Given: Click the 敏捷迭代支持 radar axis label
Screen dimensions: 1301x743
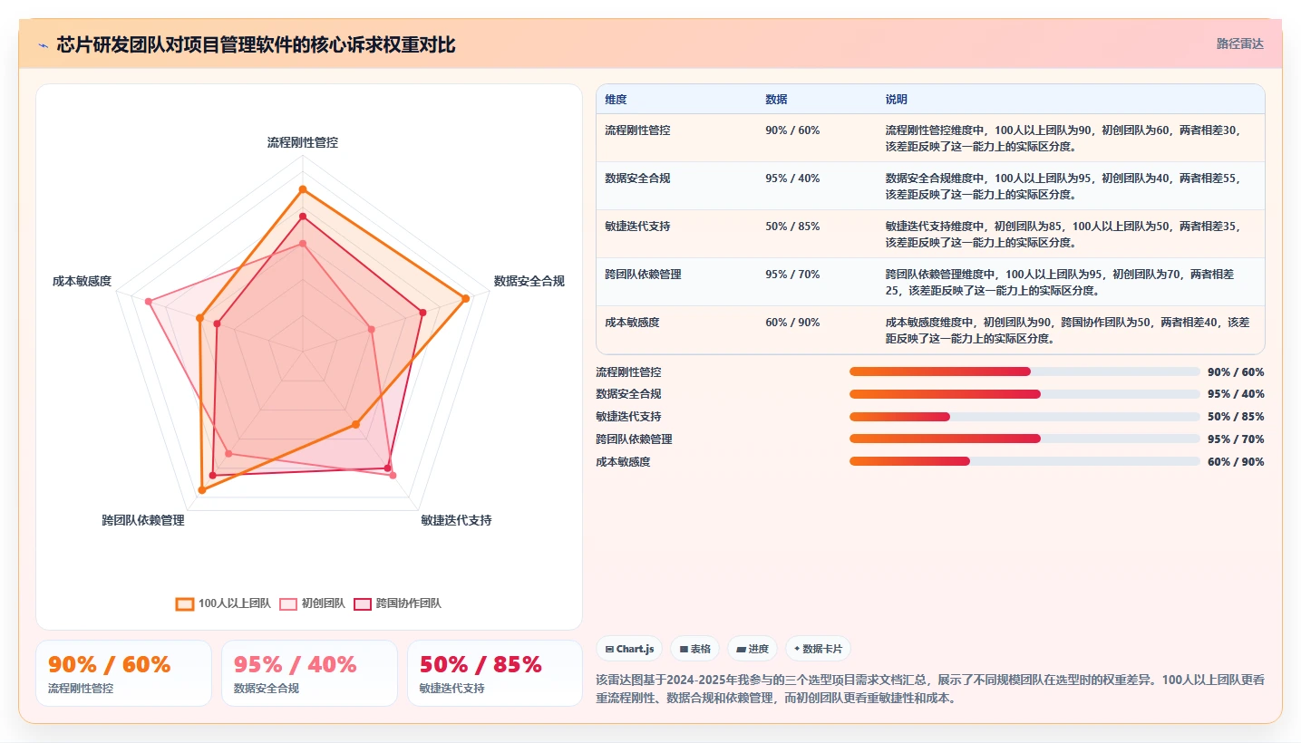Looking at the screenshot, I should tap(457, 520).
